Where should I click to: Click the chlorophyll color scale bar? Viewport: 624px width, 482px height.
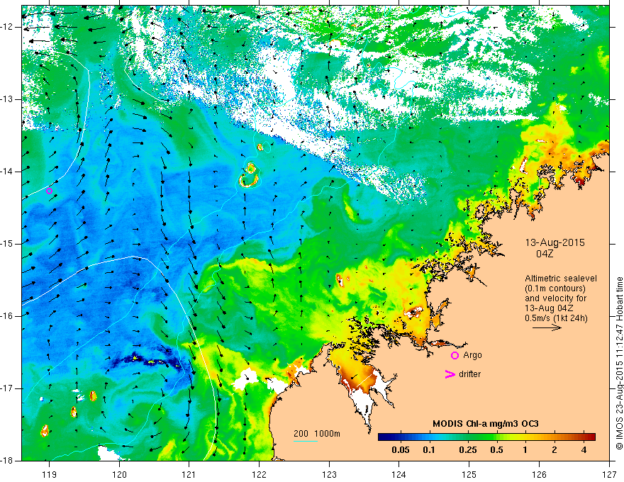pos(486,437)
